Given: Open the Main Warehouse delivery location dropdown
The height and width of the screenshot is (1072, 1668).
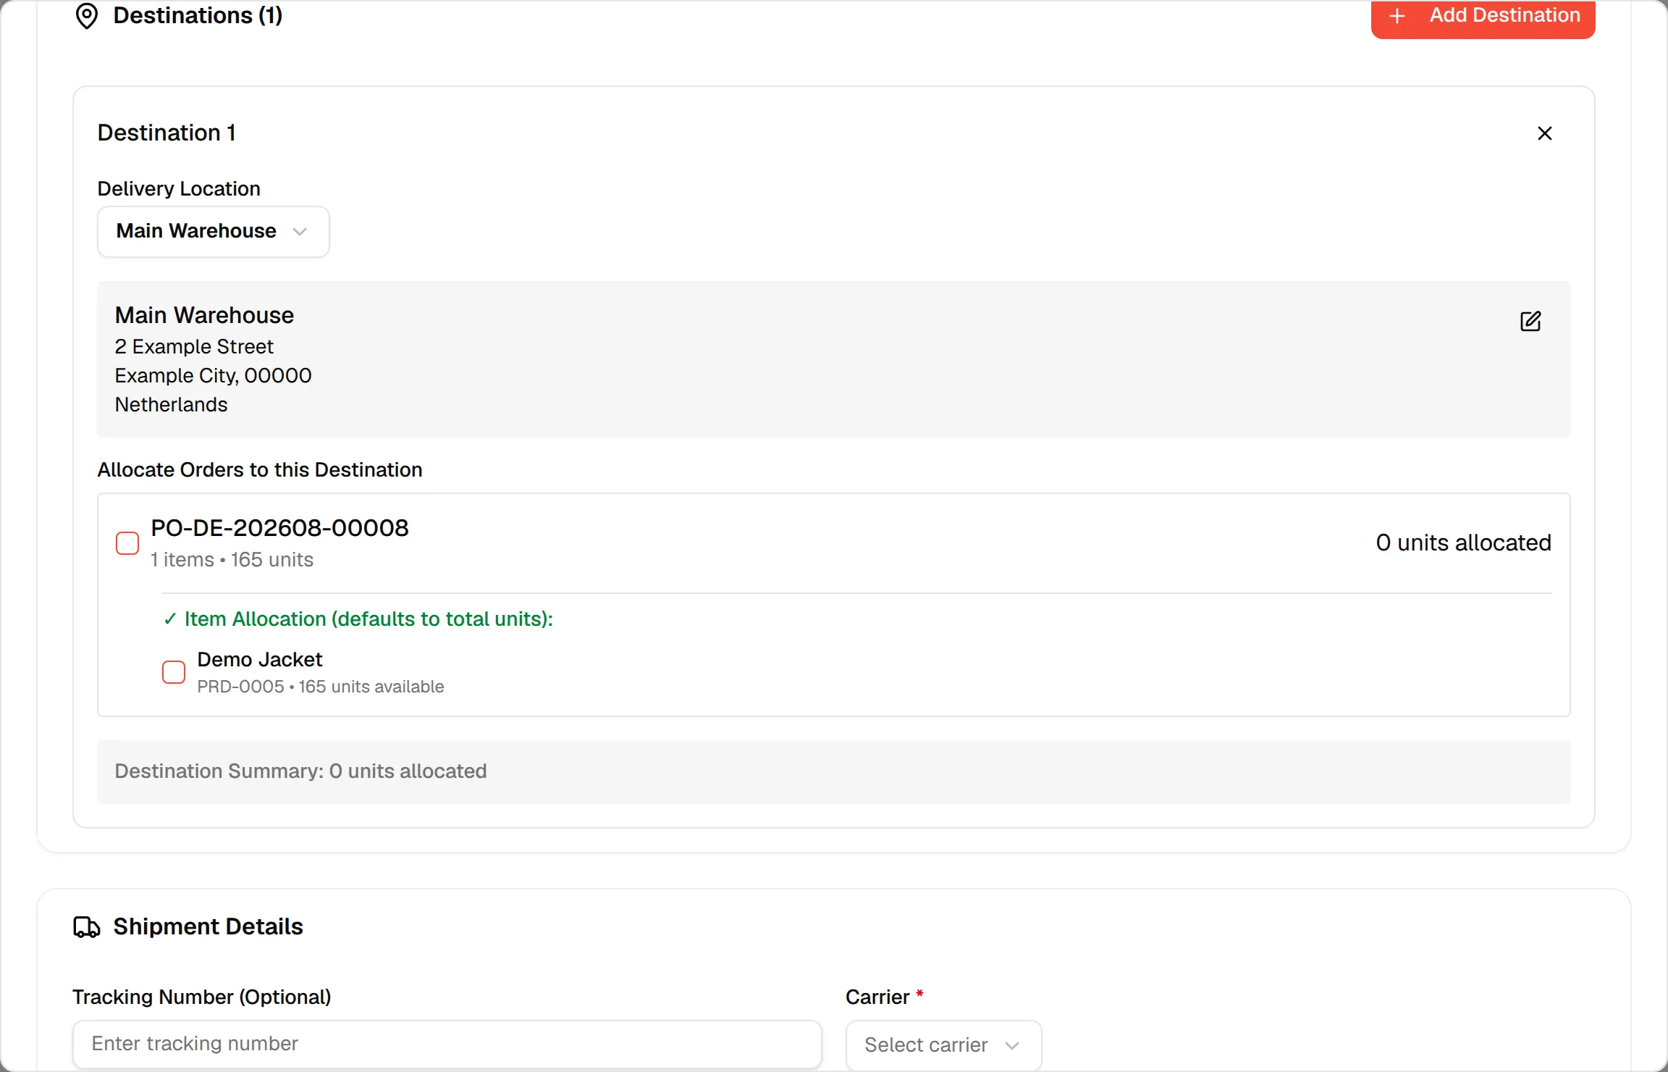Looking at the screenshot, I should pyautogui.click(x=214, y=232).
